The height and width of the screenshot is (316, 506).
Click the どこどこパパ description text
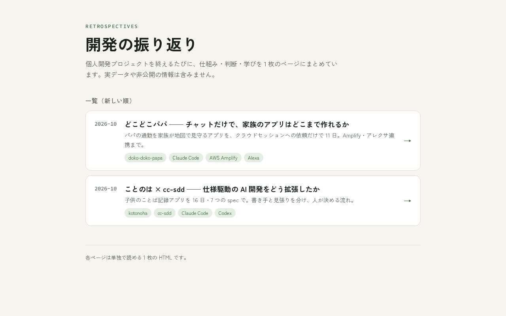point(260,140)
